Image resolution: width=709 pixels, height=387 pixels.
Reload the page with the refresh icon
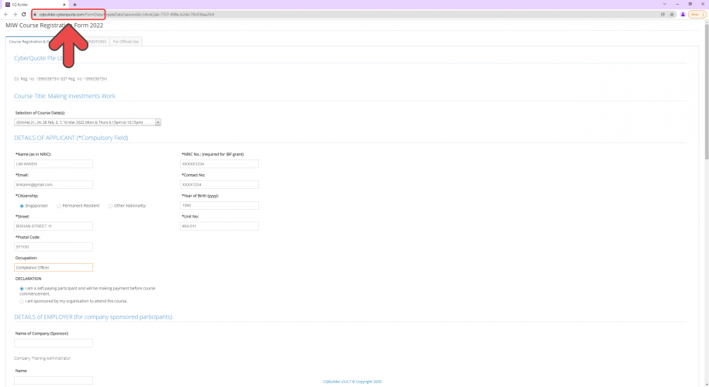[24, 14]
